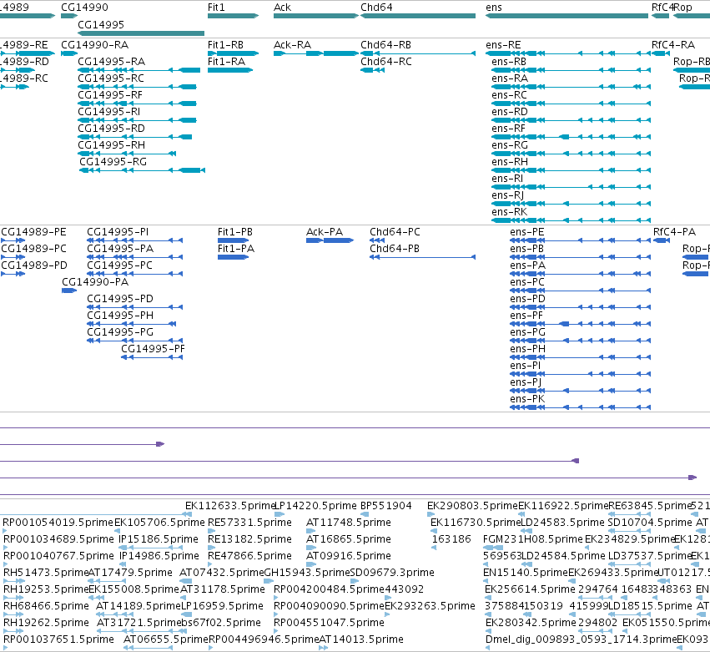Select protein label 'CG14995-PA'
This screenshot has width=710, height=652.
tap(120, 249)
